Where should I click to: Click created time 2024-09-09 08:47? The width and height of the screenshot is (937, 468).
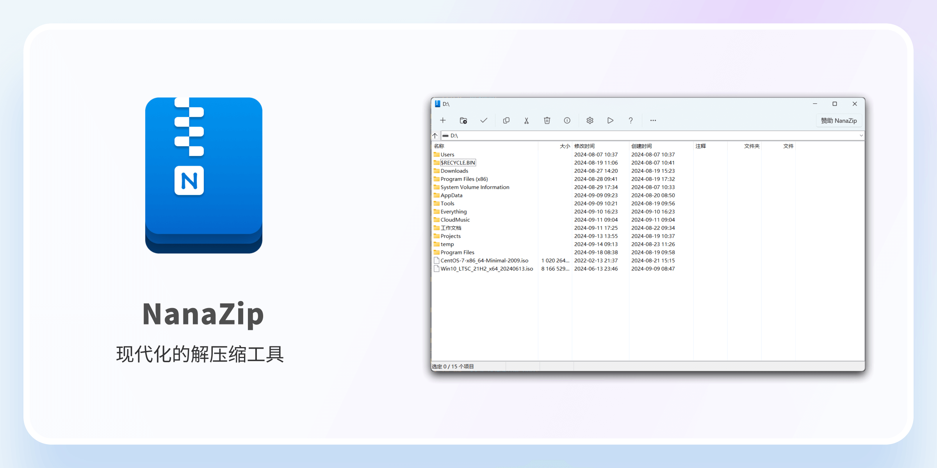(x=653, y=269)
